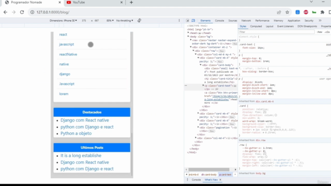
Task: Click the flex badge next to div row
Action: coord(221,51)
